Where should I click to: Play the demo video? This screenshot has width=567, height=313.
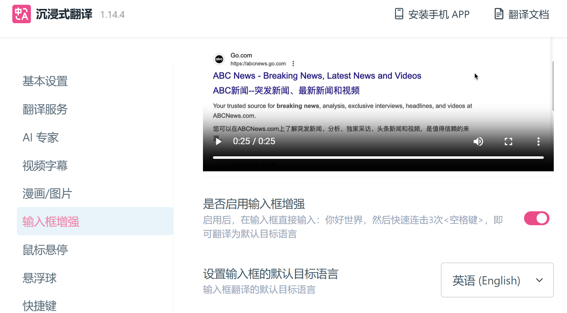tap(218, 141)
